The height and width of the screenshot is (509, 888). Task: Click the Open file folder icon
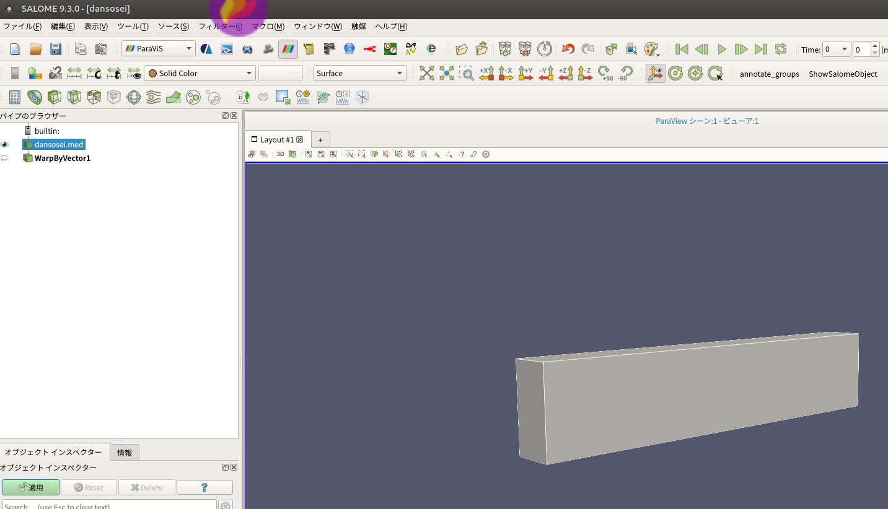point(35,49)
